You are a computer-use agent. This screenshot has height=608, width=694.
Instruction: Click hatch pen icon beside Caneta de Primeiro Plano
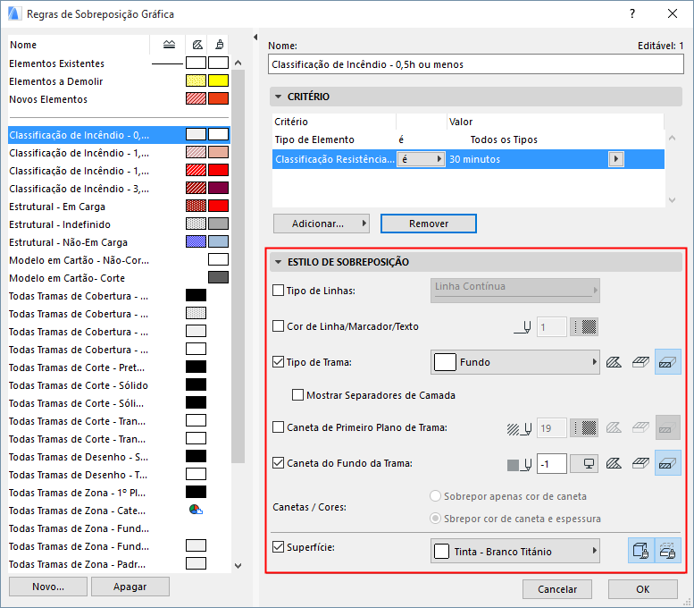pyautogui.click(x=519, y=428)
